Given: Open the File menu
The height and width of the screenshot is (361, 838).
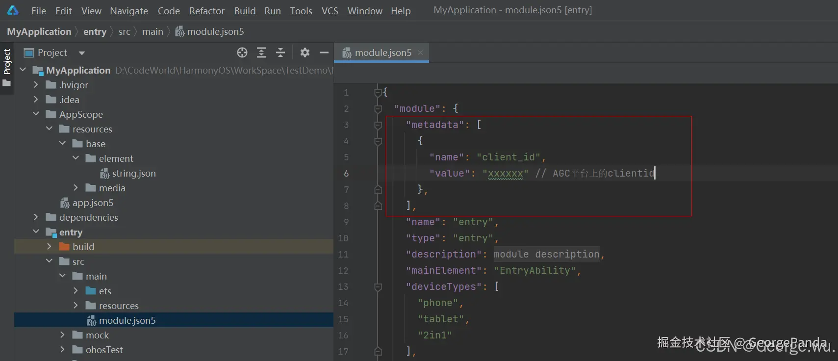Looking at the screenshot, I should click(x=38, y=11).
